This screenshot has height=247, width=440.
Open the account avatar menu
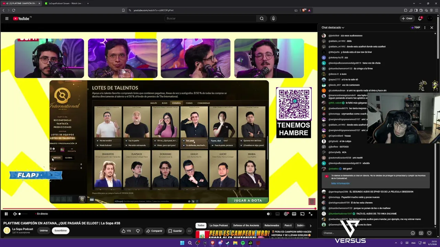(430, 19)
